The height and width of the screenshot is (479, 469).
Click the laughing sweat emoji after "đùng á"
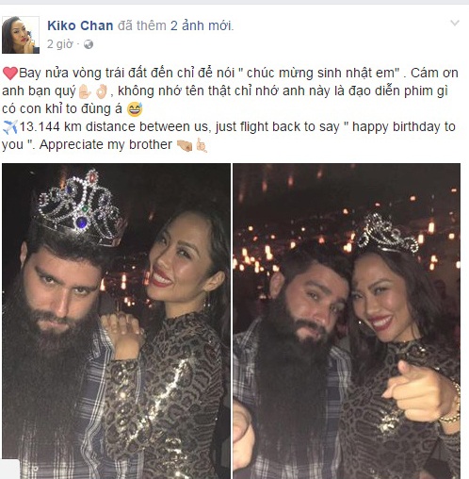[x=135, y=109]
